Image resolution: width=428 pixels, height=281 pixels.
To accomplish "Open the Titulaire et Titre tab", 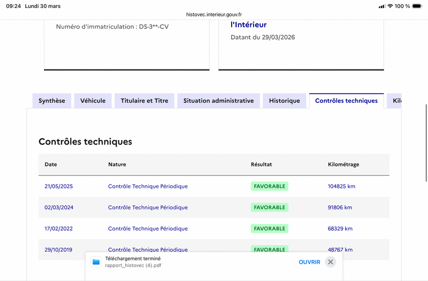I will [144, 101].
